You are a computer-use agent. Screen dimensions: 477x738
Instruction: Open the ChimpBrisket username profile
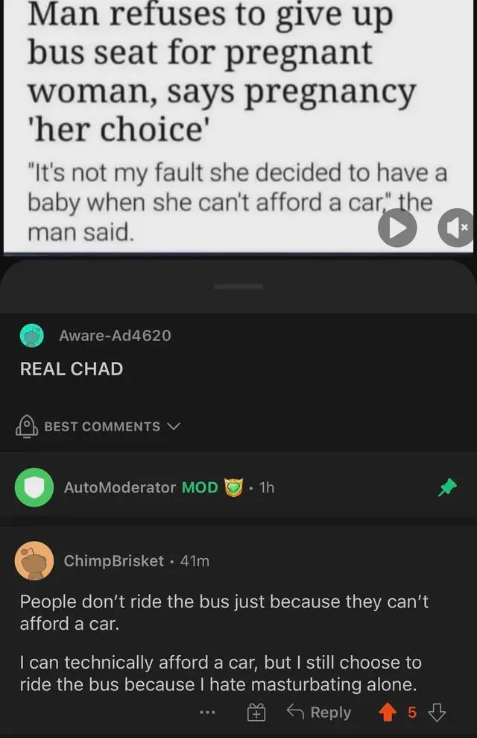(114, 560)
